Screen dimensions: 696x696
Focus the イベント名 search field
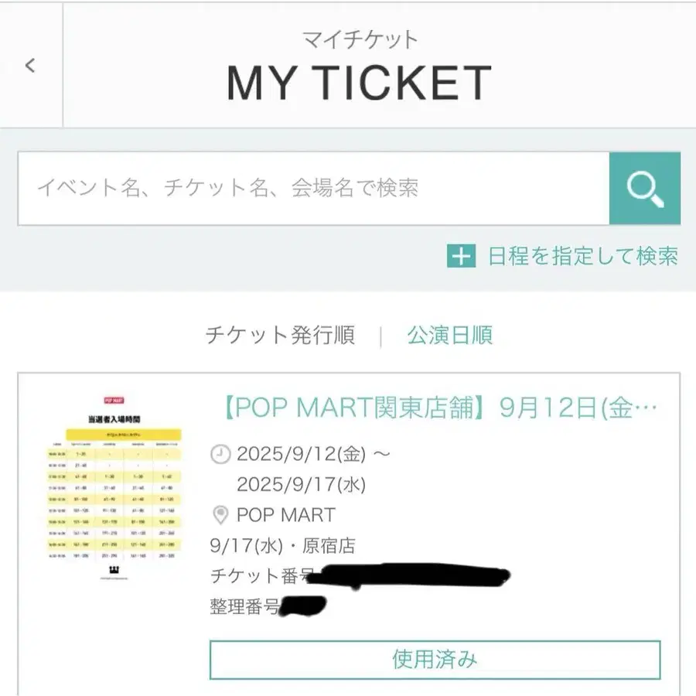pyautogui.click(x=313, y=188)
